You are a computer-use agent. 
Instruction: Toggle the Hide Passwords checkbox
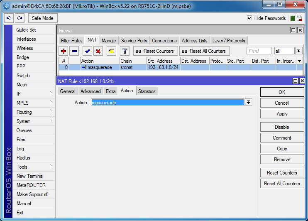pos(249,18)
